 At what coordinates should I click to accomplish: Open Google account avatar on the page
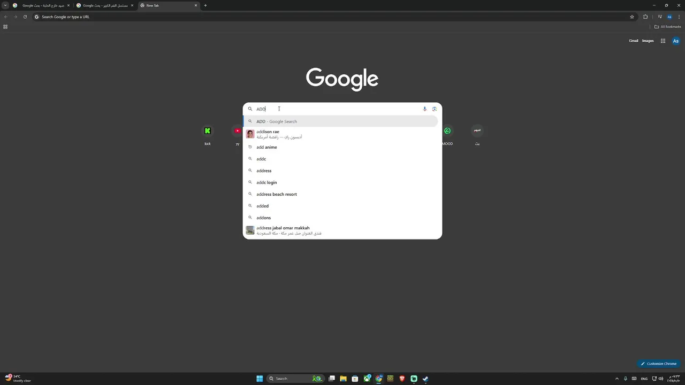[676, 41]
